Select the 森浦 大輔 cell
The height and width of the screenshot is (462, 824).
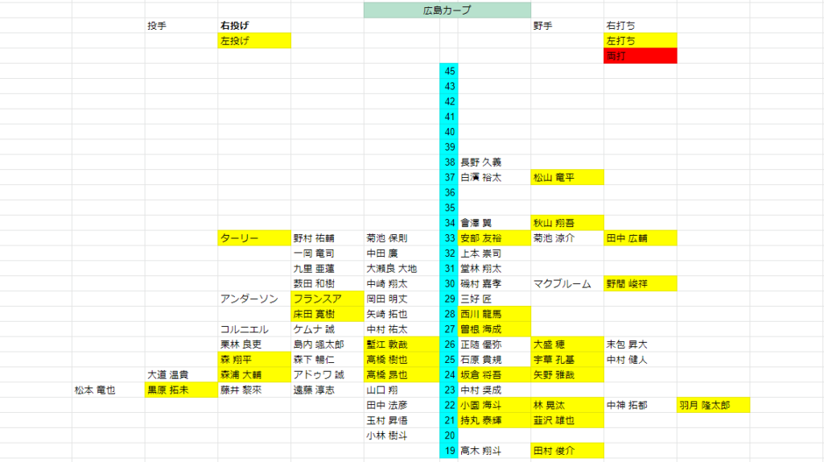254,375
